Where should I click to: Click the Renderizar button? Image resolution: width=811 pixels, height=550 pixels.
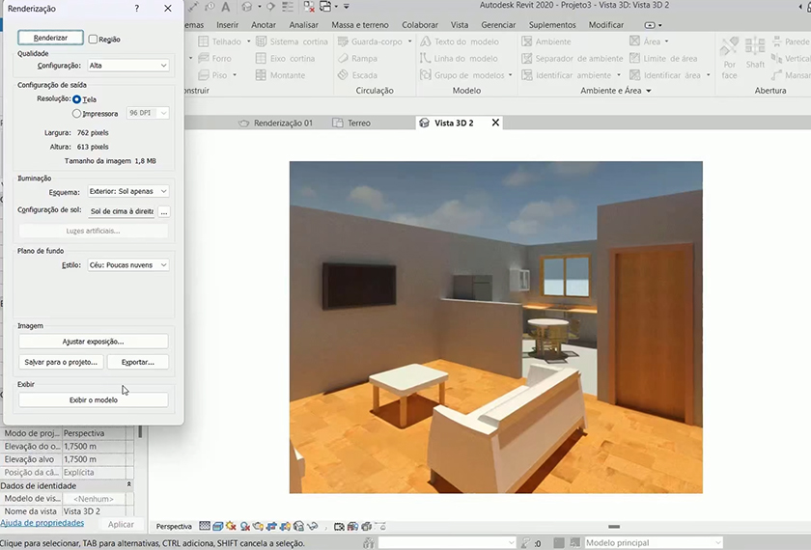coord(50,39)
